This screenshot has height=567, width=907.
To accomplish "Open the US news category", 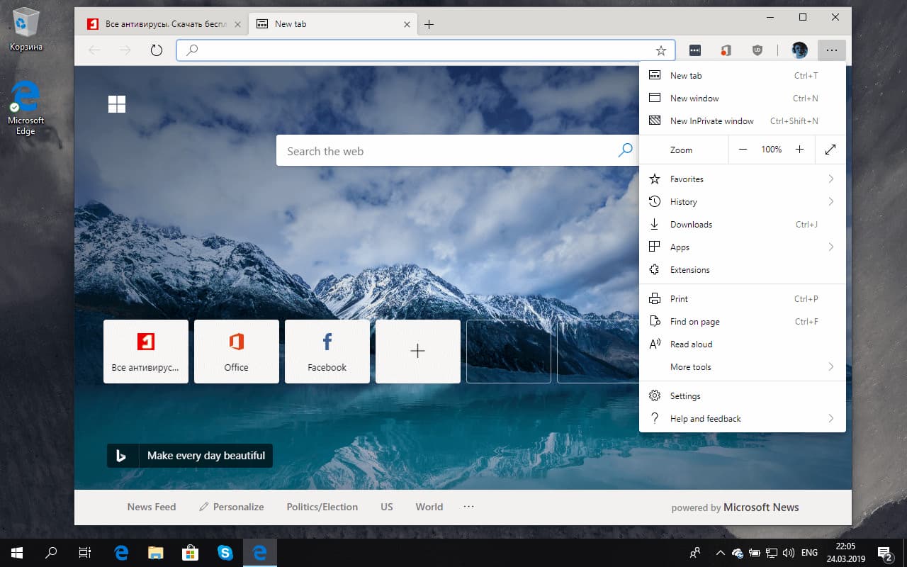I will (387, 507).
